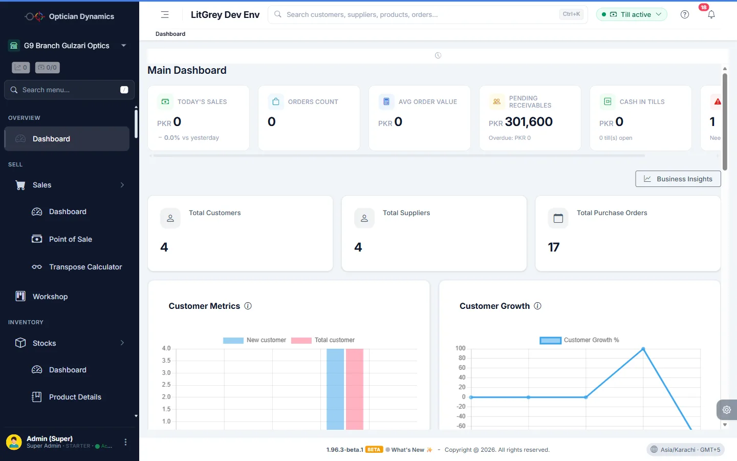Expand the Stocks menu chevron

pos(122,343)
